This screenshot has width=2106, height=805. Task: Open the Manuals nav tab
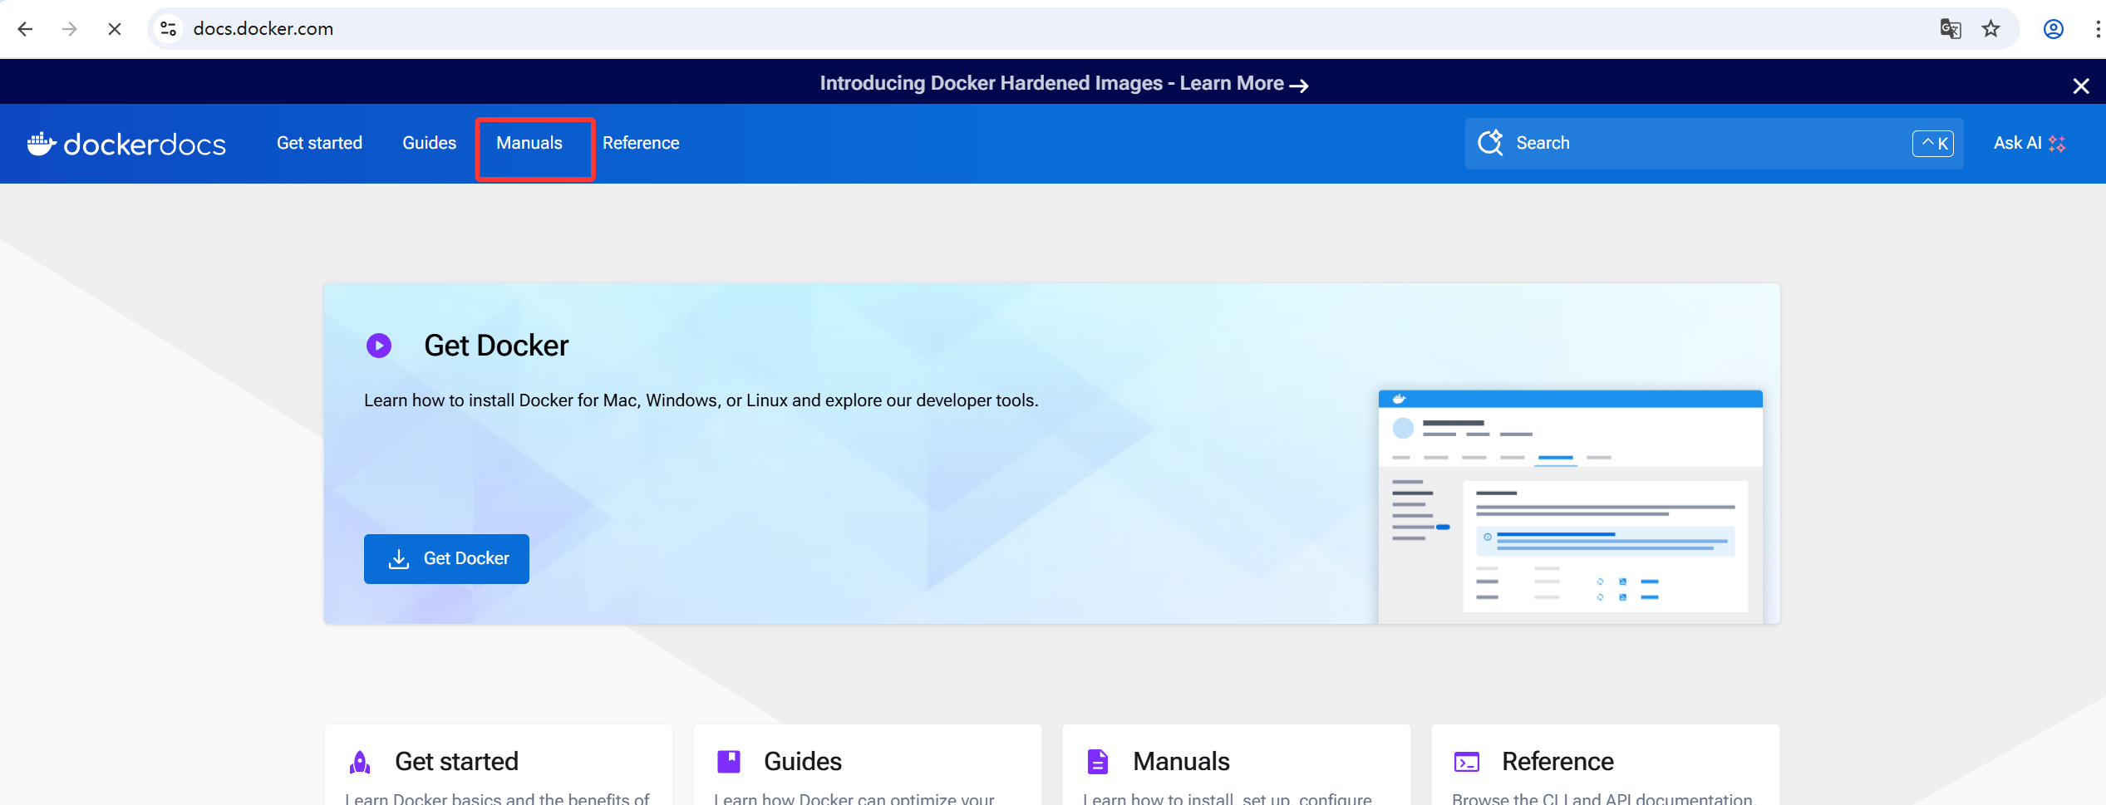529,143
